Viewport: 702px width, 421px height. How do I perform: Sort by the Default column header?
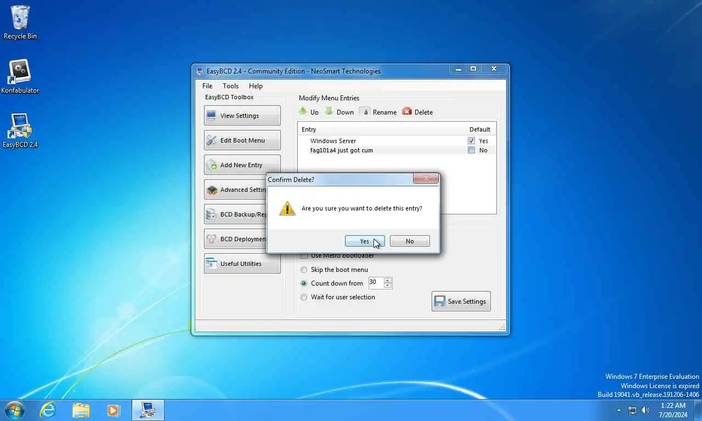[x=480, y=129]
